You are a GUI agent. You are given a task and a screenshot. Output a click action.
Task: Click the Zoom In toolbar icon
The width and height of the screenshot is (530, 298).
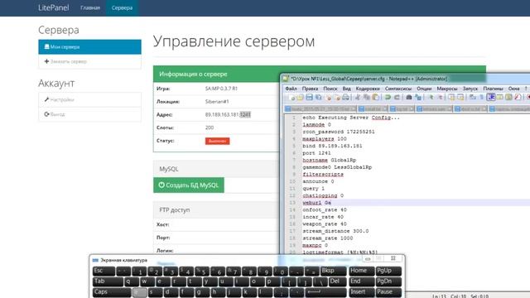point(431,98)
